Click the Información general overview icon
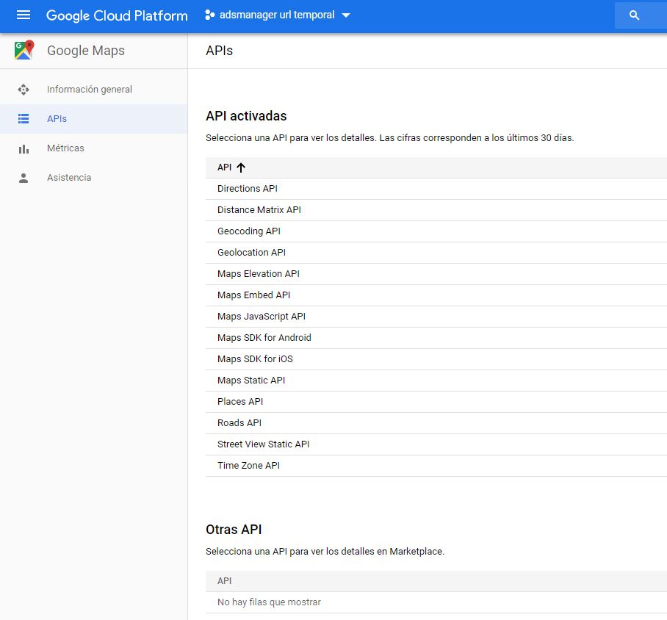 click(24, 90)
